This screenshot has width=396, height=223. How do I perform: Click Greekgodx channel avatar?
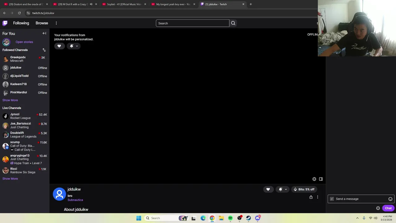click(x=6, y=59)
